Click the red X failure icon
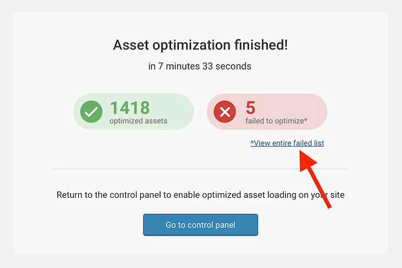The width and height of the screenshot is (402, 268). [x=225, y=111]
